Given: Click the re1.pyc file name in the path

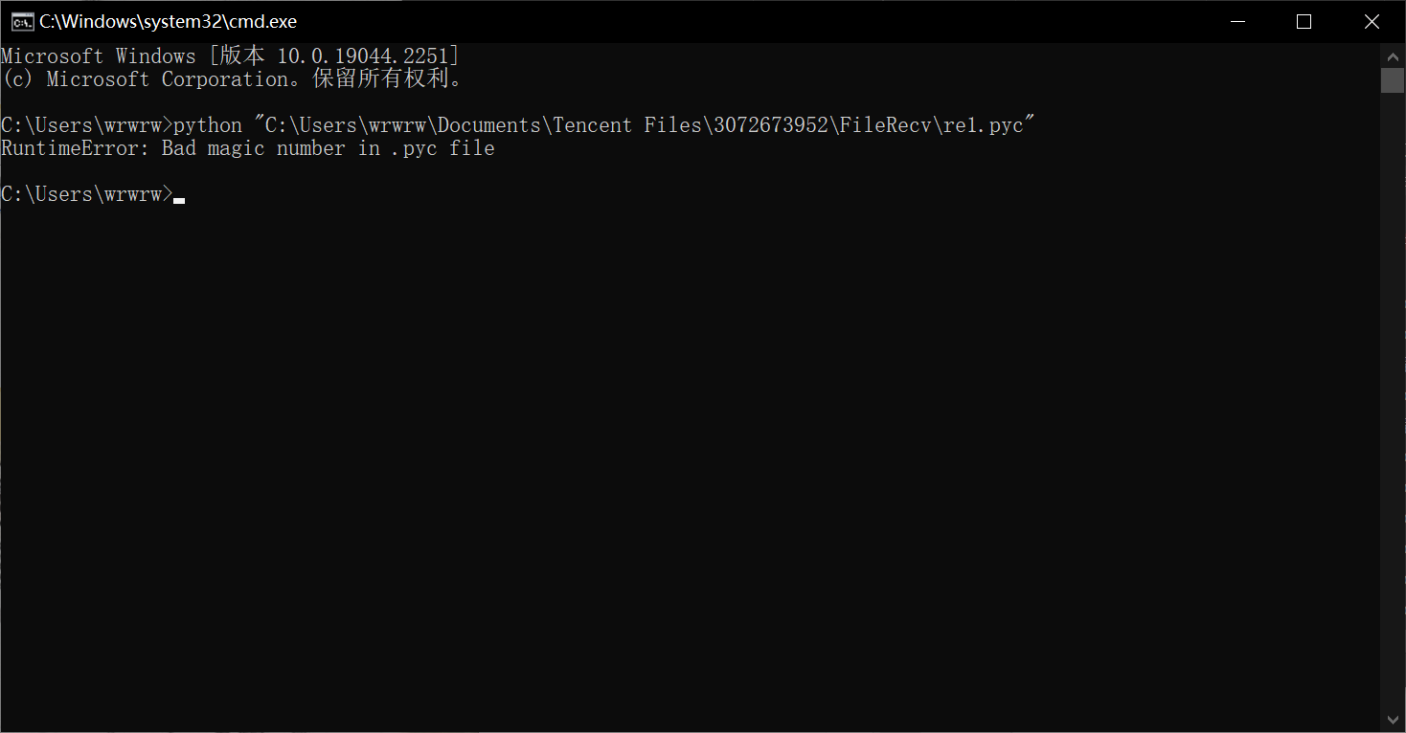Looking at the screenshot, I should [x=984, y=125].
